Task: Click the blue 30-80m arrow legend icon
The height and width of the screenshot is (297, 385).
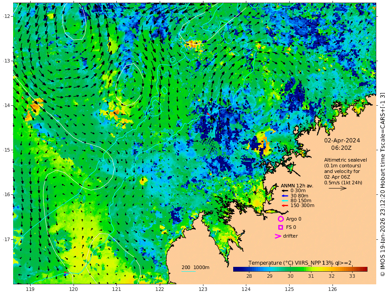Action: 285,196
